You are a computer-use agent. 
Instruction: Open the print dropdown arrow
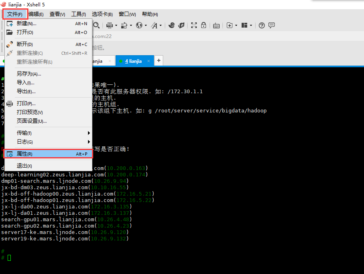[116, 25]
